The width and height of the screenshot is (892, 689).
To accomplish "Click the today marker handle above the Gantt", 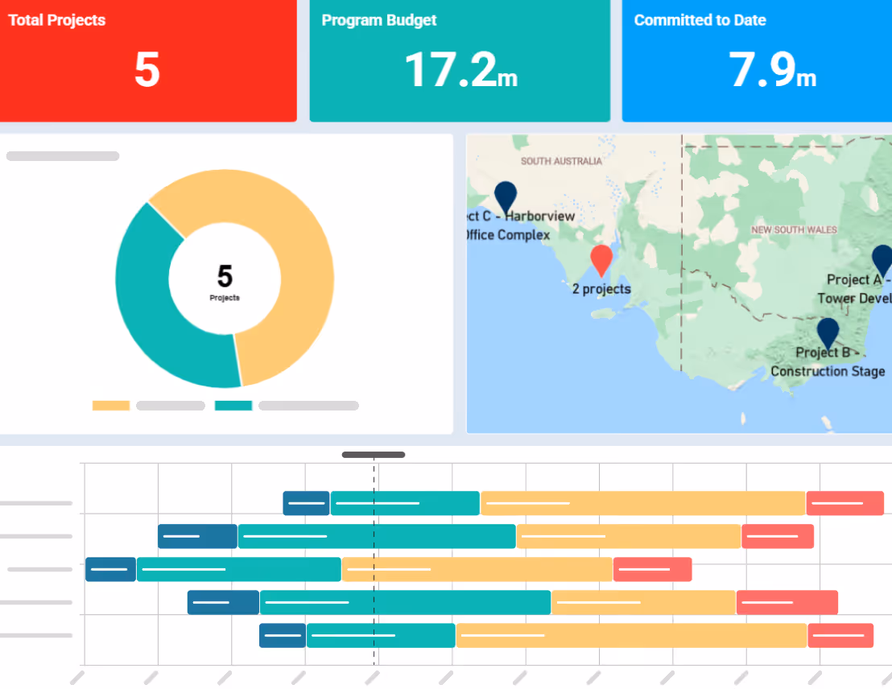I will (373, 454).
